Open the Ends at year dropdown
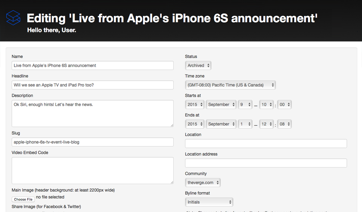The height and width of the screenshot is (212, 362). click(195, 124)
